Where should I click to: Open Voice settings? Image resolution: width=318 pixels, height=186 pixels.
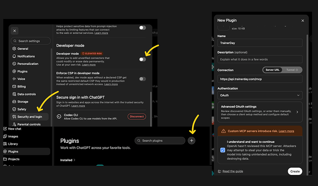(x=21, y=79)
